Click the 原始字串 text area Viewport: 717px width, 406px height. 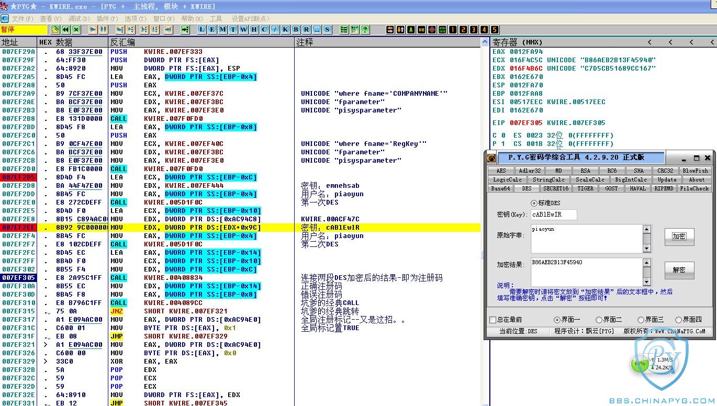[587, 239]
